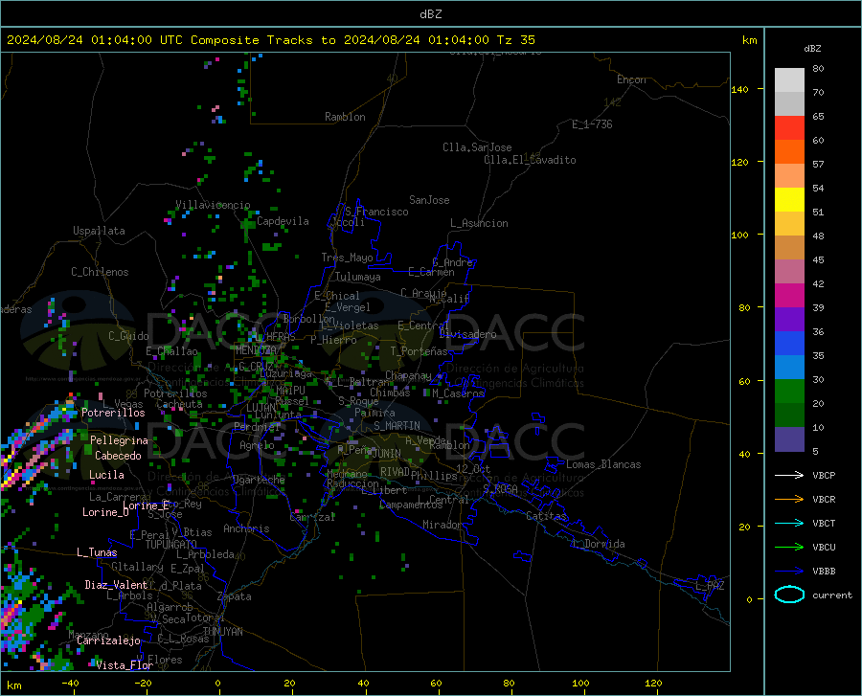
Task: Select the purple 39 dBZ color swatch
Action: tap(789, 320)
